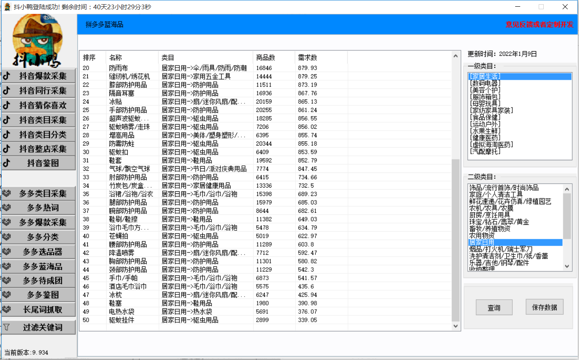Click the Pinduoduo icon beside 多多蓝海品
Image resolution: width=579 pixels, height=360 pixels.
point(7,266)
